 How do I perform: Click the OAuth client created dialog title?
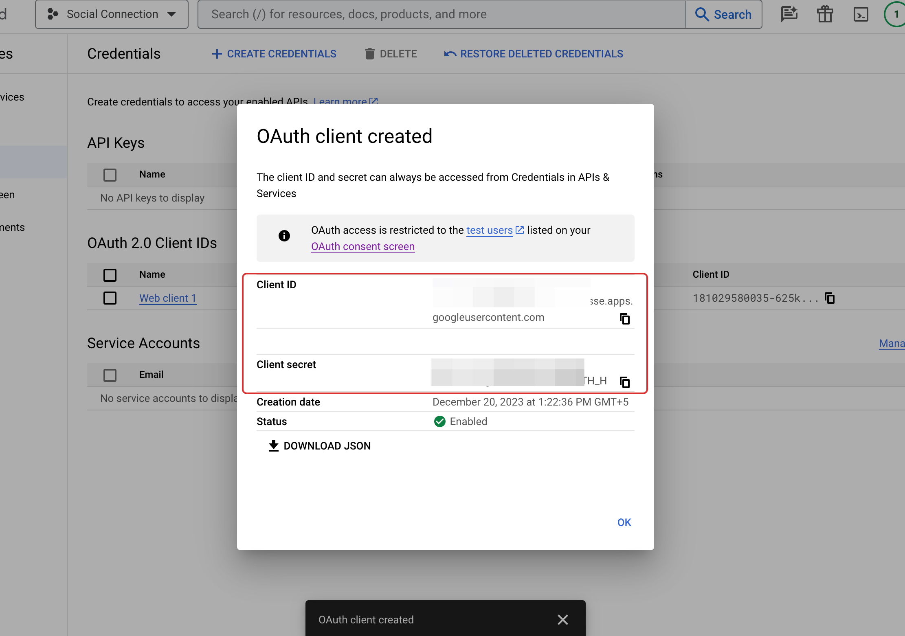tap(345, 136)
